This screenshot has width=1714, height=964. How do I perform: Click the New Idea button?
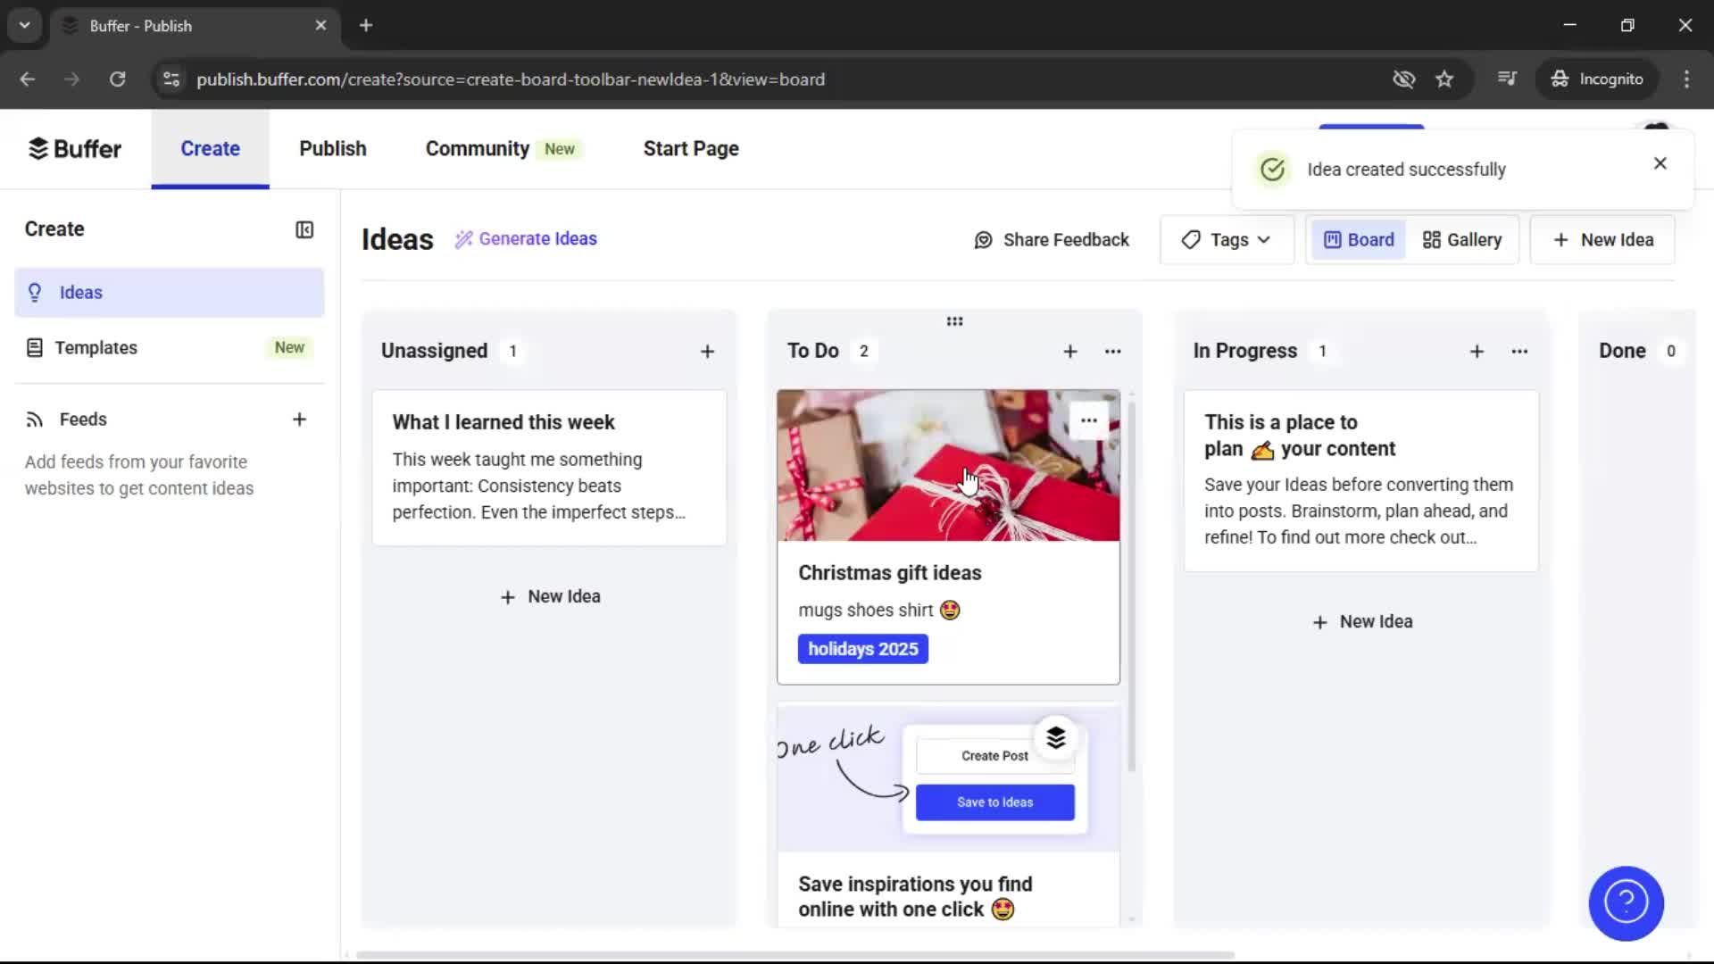[1602, 239]
